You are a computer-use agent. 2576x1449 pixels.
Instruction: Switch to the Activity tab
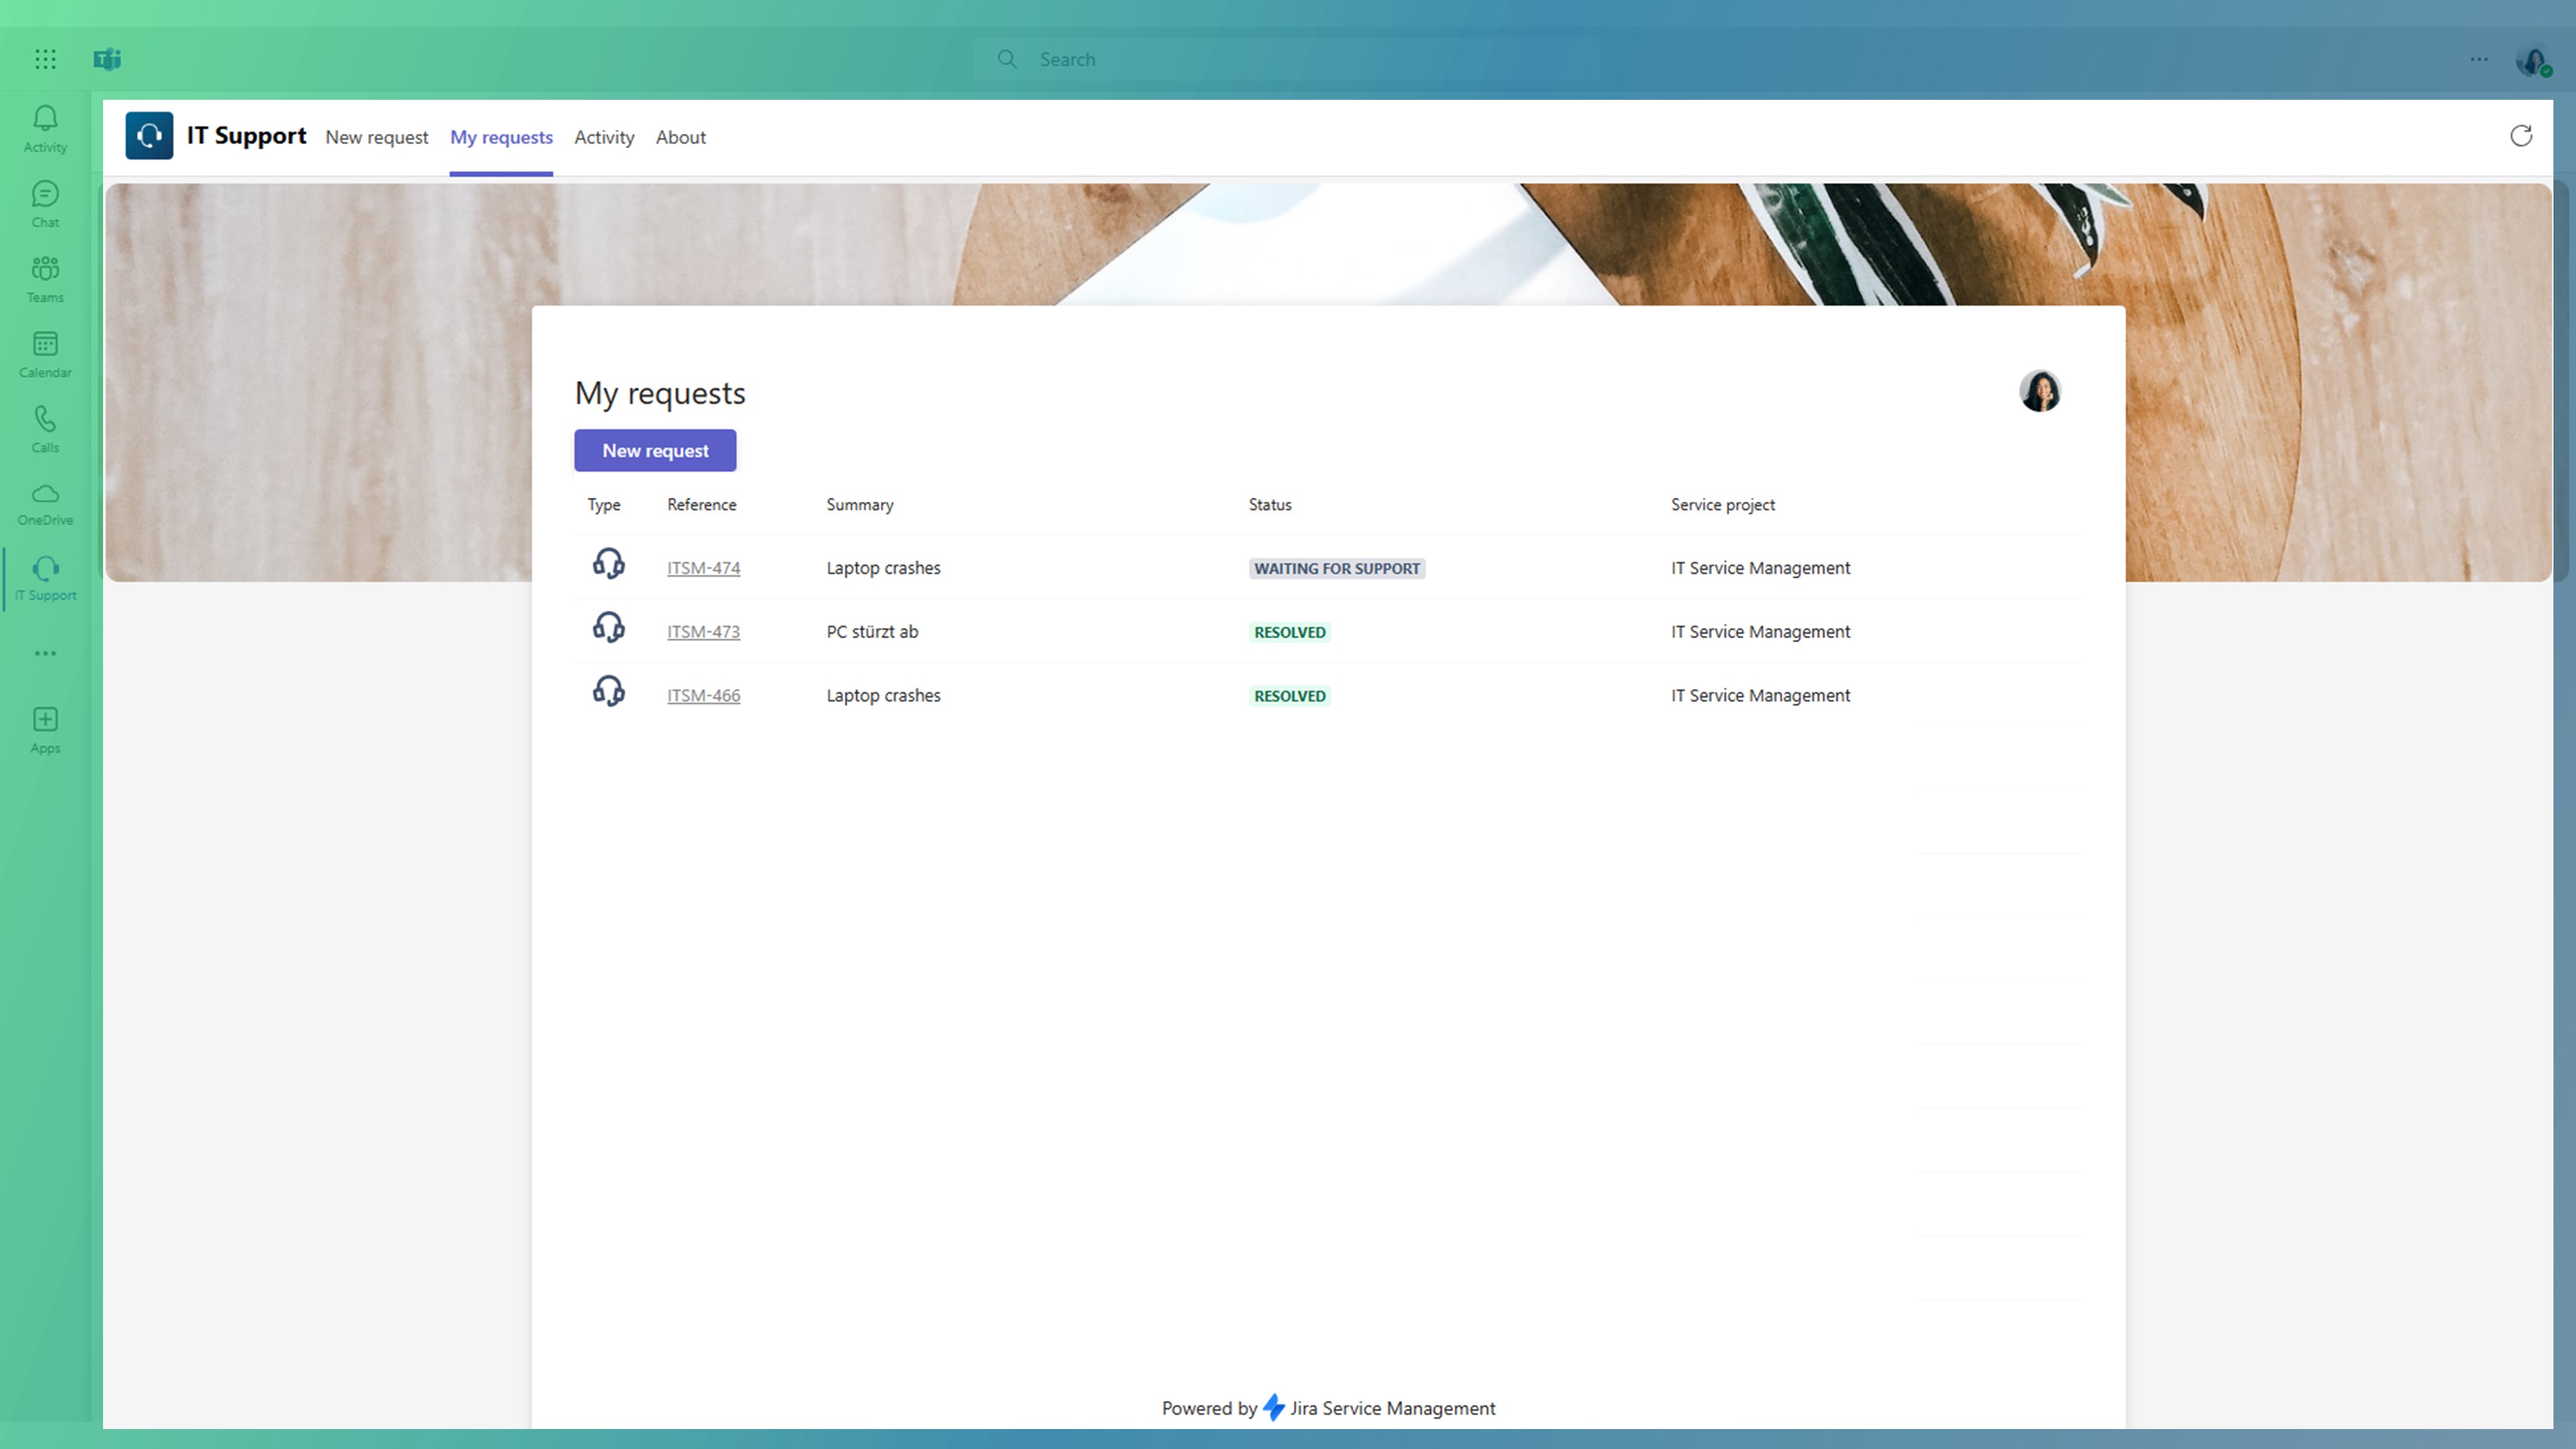click(x=603, y=137)
